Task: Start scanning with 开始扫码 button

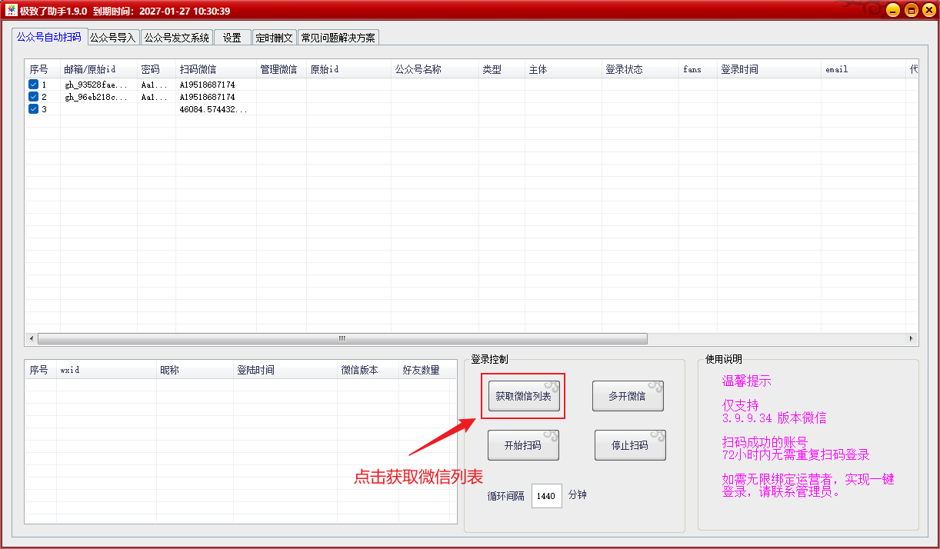Action: click(x=523, y=445)
